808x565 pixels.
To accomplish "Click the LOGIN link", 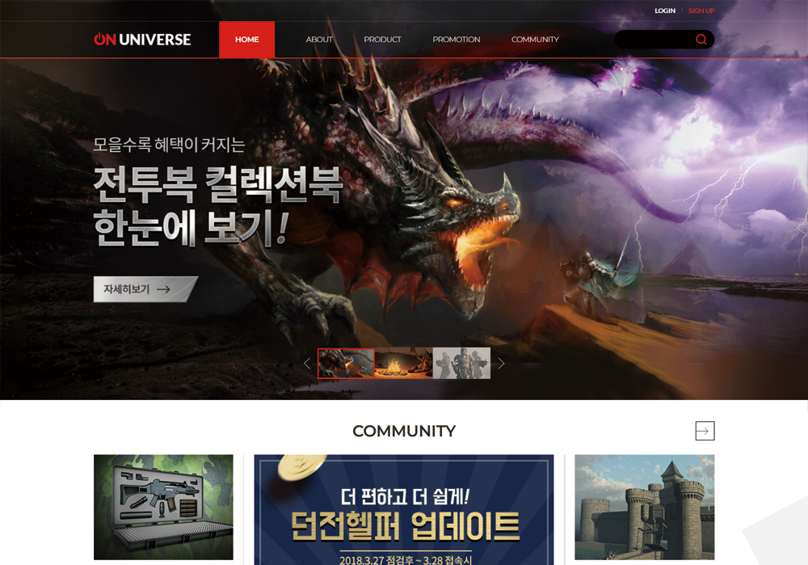I will pos(665,11).
